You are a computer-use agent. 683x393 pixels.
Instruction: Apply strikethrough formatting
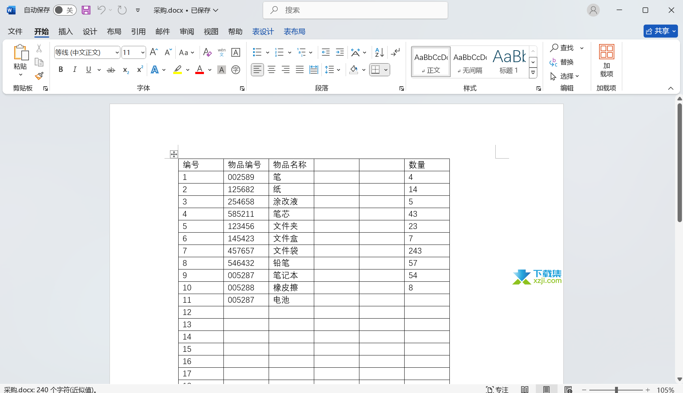[x=111, y=70]
